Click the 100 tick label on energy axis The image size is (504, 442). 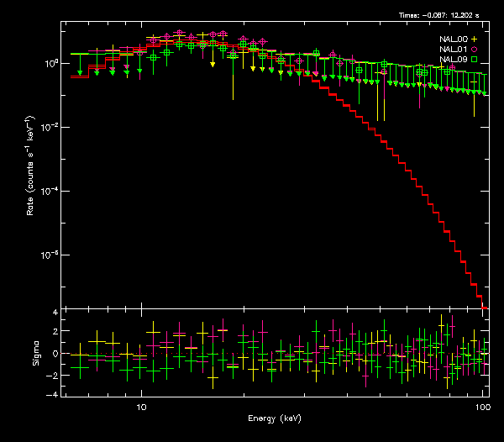point(482,408)
